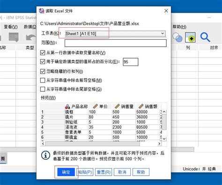Toggle reading variable names from first row
Viewport: 222px width, 185px height.
pos(43,53)
